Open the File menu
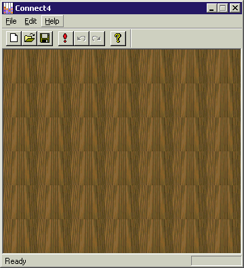The image size is (244, 268). point(11,21)
